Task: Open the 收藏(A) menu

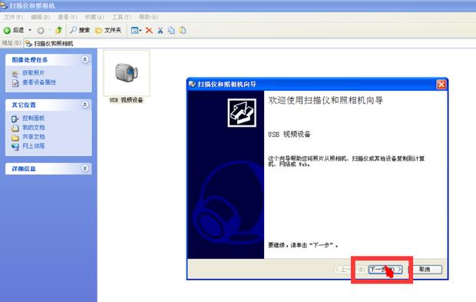Action: coord(94,17)
